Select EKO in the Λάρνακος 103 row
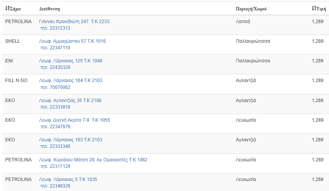This screenshot has height=191, width=329. pos(10,140)
